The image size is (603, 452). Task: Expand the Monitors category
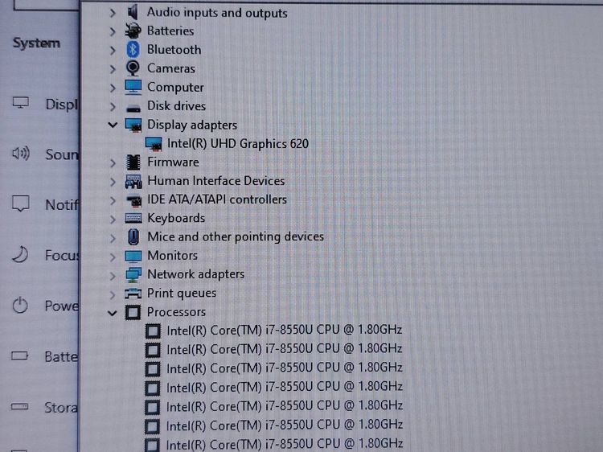tap(113, 256)
